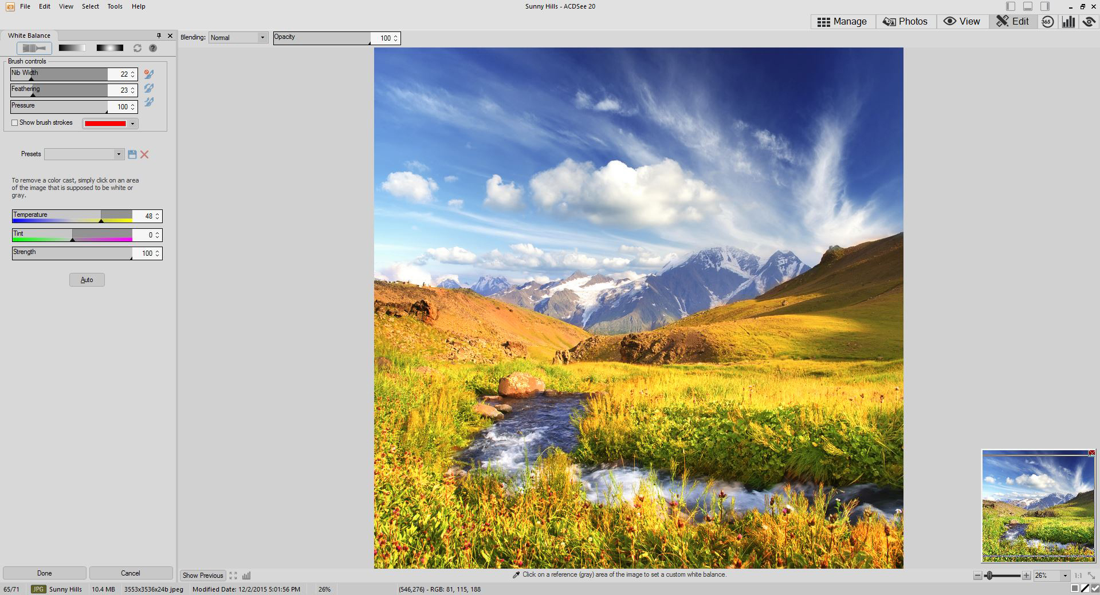
Task: Switch to Edit mode tab
Action: click(x=1013, y=22)
